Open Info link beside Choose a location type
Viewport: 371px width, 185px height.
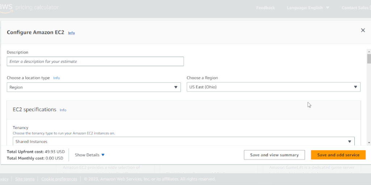point(57,78)
